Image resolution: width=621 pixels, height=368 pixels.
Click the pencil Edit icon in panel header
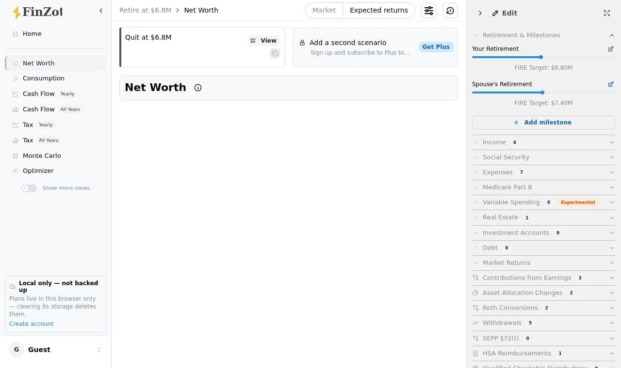495,13
